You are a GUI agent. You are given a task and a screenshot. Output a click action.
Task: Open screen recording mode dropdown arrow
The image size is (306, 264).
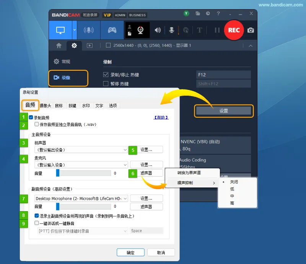pyautogui.click(x=75, y=30)
